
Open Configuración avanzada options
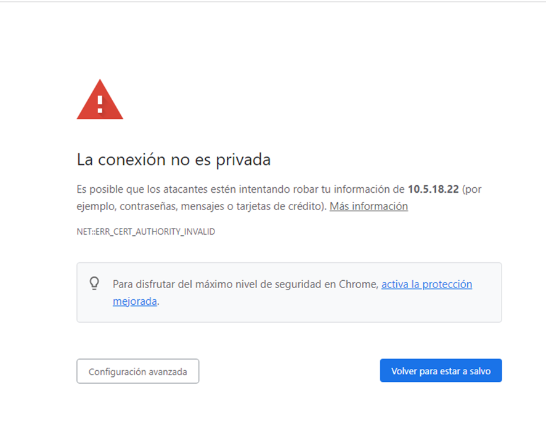(x=138, y=371)
